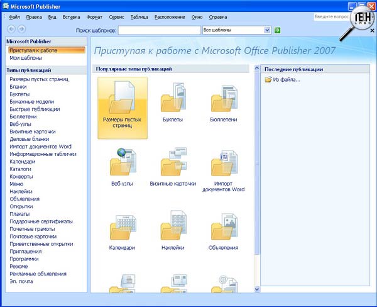377x307 pixels.
Task: Select Информационные таблички in sidebar
Action: point(43,154)
